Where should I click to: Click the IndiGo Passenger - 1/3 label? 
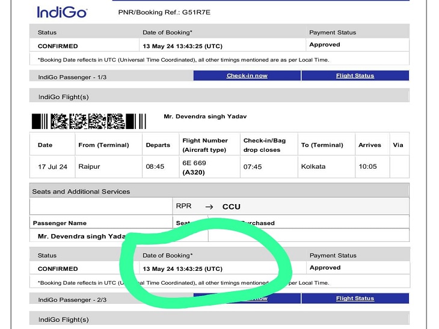(x=72, y=77)
